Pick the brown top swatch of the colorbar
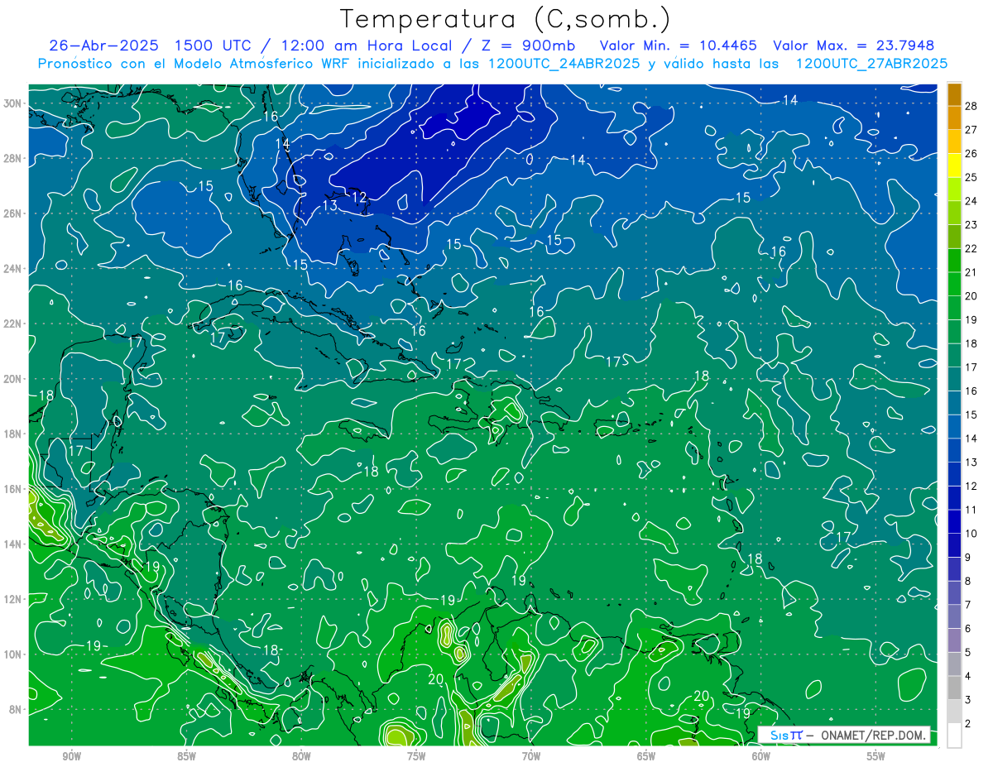Viewport: 993px width, 767px height. point(954,94)
